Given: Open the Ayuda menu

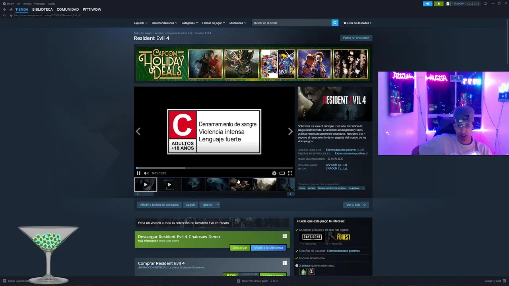Looking at the screenshot, I should [x=52, y=4].
